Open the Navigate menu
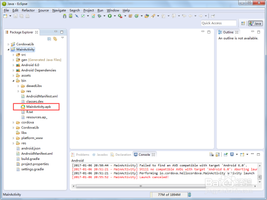Viewport: 267px width, 200px height. point(59,10)
